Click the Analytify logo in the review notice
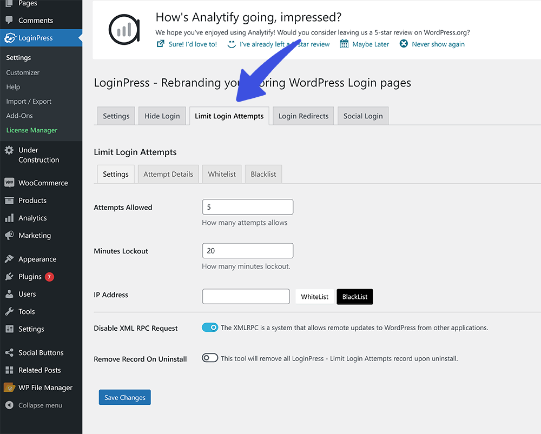This screenshot has width=541, height=434. coord(124,30)
